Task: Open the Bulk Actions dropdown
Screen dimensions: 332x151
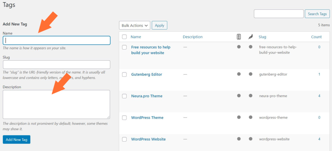Action: coord(135,25)
